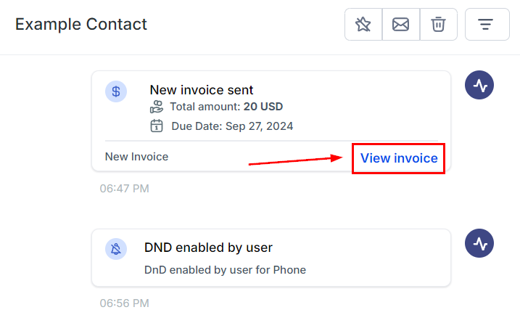Select the New invoice sent heading

(202, 90)
